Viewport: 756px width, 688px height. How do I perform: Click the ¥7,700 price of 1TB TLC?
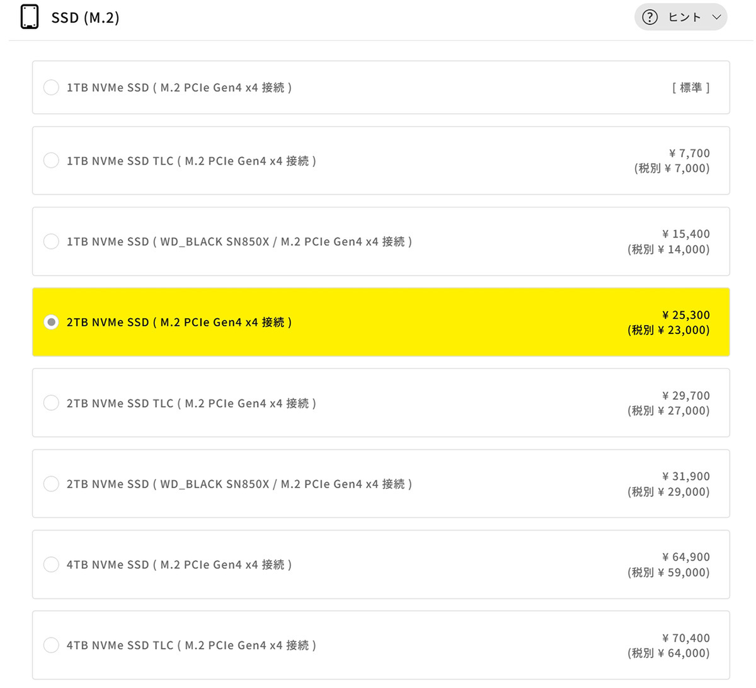(x=689, y=153)
